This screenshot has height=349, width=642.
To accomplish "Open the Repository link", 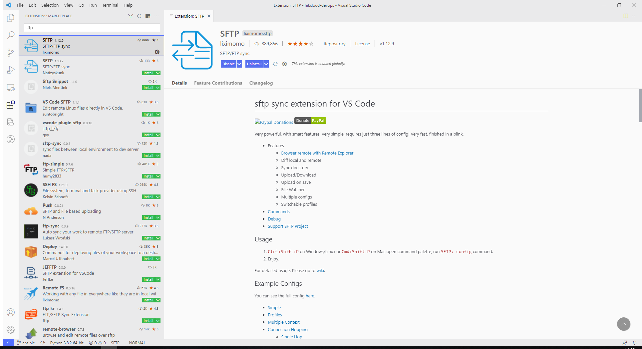I will click(334, 44).
